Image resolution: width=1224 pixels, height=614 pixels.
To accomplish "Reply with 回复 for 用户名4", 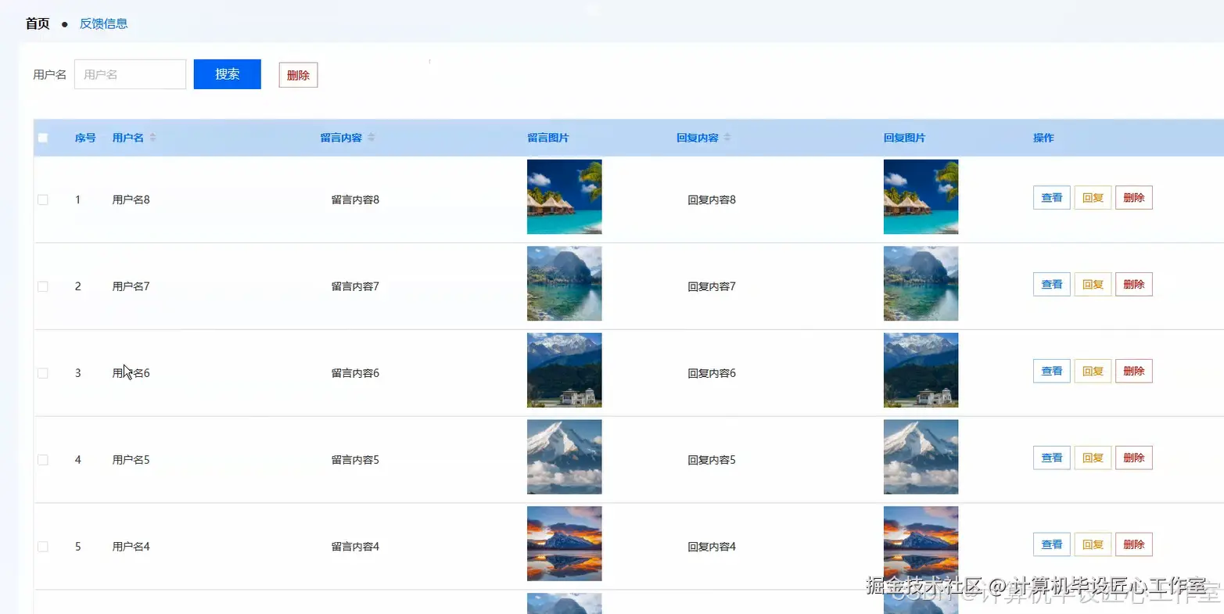I will pyautogui.click(x=1093, y=545).
